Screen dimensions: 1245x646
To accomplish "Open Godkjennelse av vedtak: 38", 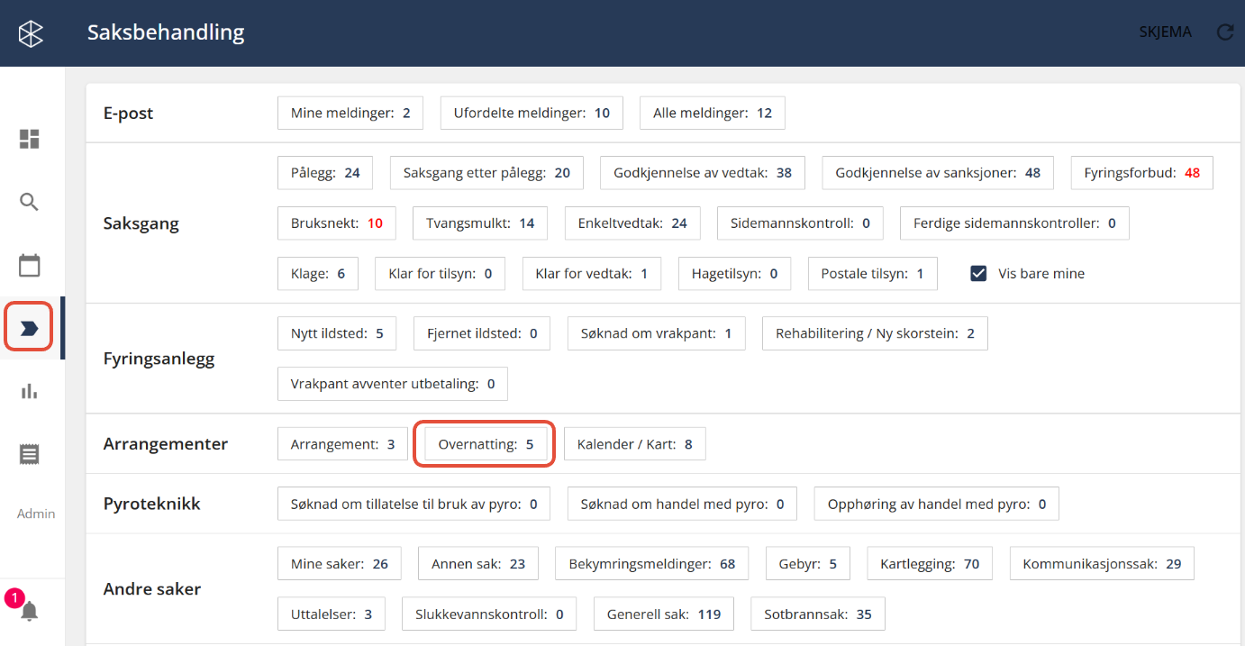I will pyautogui.click(x=703, y=173).
